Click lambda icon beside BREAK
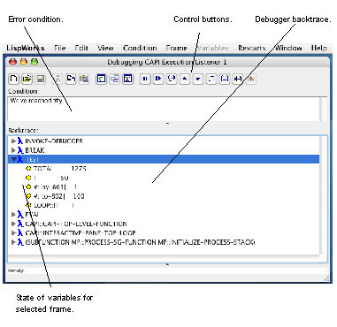Image resolution: width=337 pixels, height=327 pixels. (x=20, y=150)
